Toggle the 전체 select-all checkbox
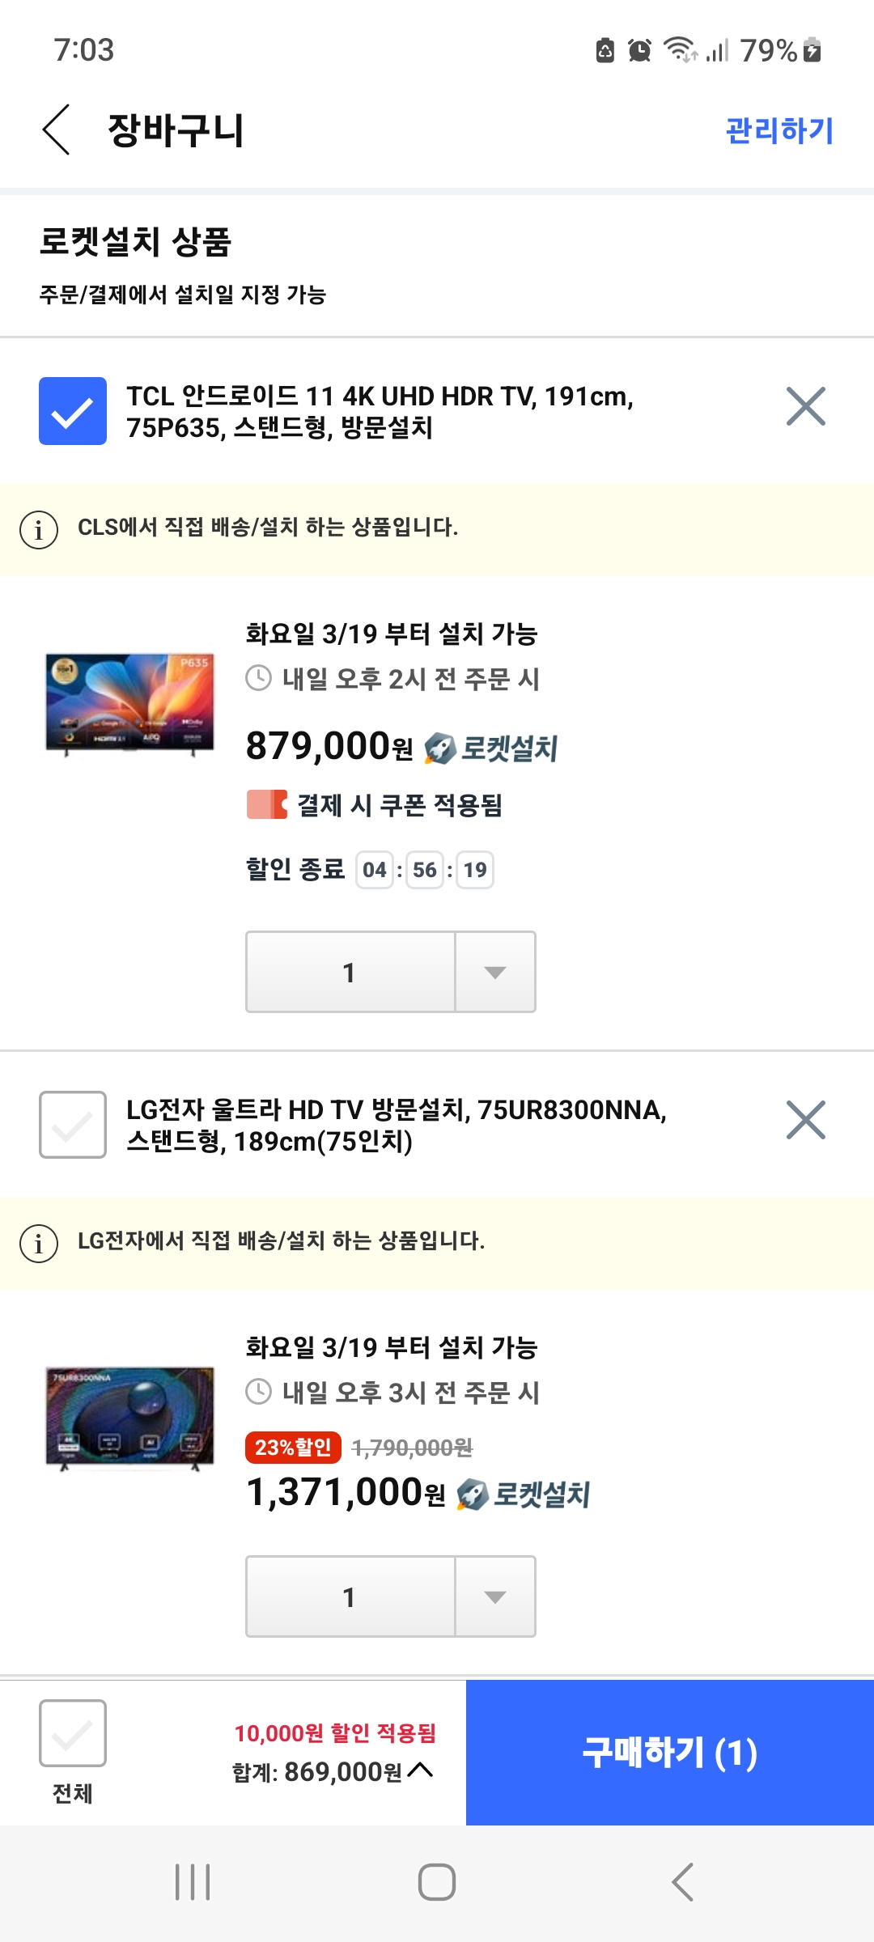 pyautogui.click(x=73, y=1733)
